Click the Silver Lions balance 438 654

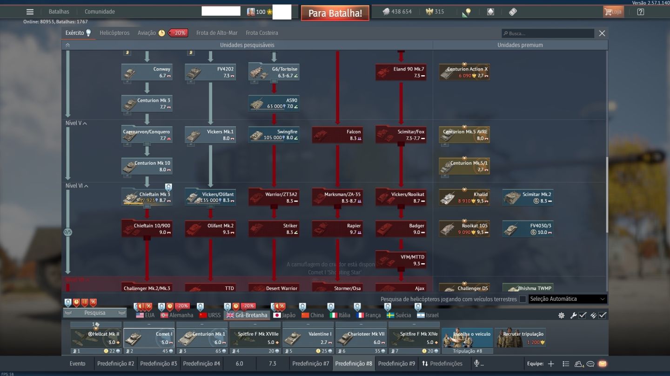[397, 12]
